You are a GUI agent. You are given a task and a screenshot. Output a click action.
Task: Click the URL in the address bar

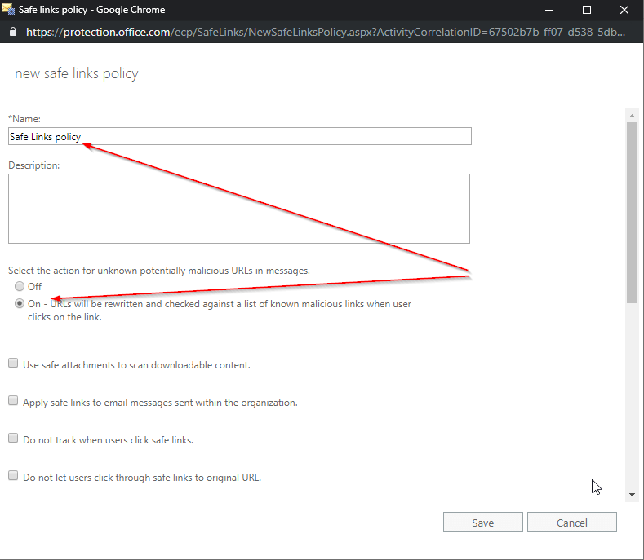(326, 33)
